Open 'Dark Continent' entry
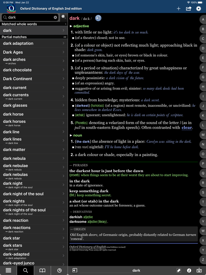This screenshot has width=206, height=275. point(34,79)
